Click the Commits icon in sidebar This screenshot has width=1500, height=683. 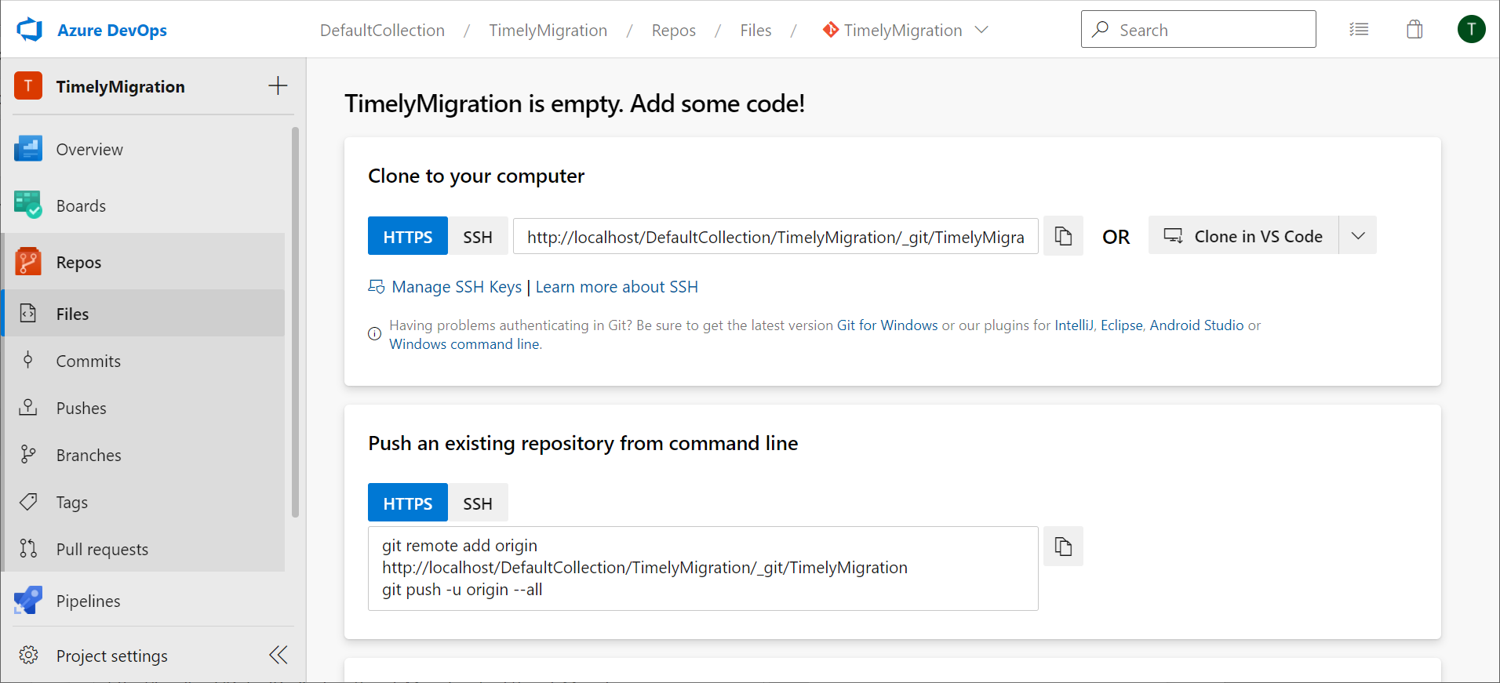[28, 360]
